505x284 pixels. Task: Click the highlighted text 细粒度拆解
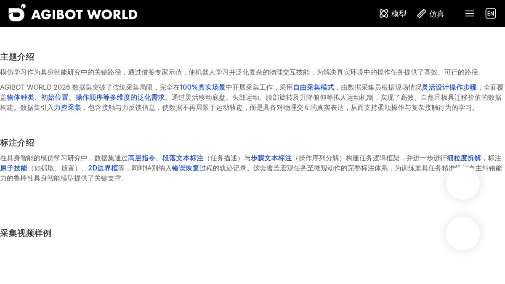point(464,158)
